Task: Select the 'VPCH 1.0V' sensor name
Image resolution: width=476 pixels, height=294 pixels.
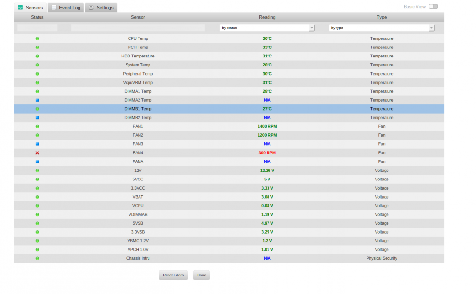Action: point(138,250)
